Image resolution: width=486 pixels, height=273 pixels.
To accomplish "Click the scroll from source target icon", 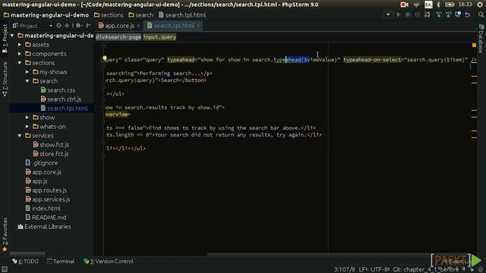I will tap(59, 26).
